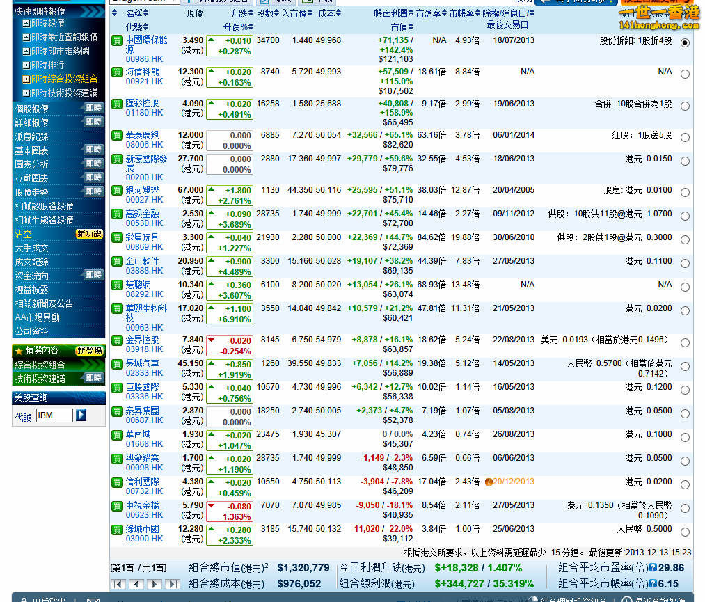
Task: Sort by 名稱 column header
Action: [x=137, y=13]
